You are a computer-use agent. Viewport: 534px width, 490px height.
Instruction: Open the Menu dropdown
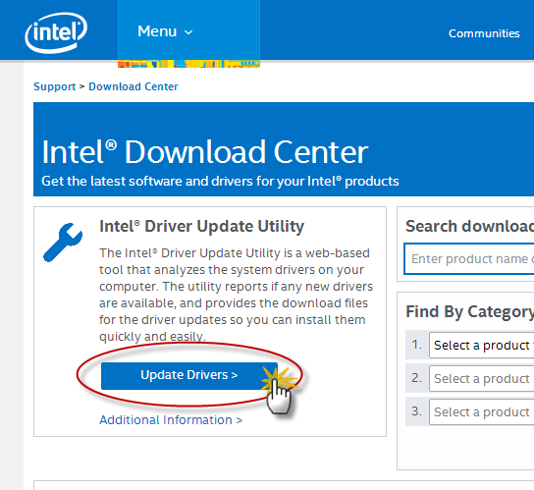pyautogui.click(x=188, y=31)
